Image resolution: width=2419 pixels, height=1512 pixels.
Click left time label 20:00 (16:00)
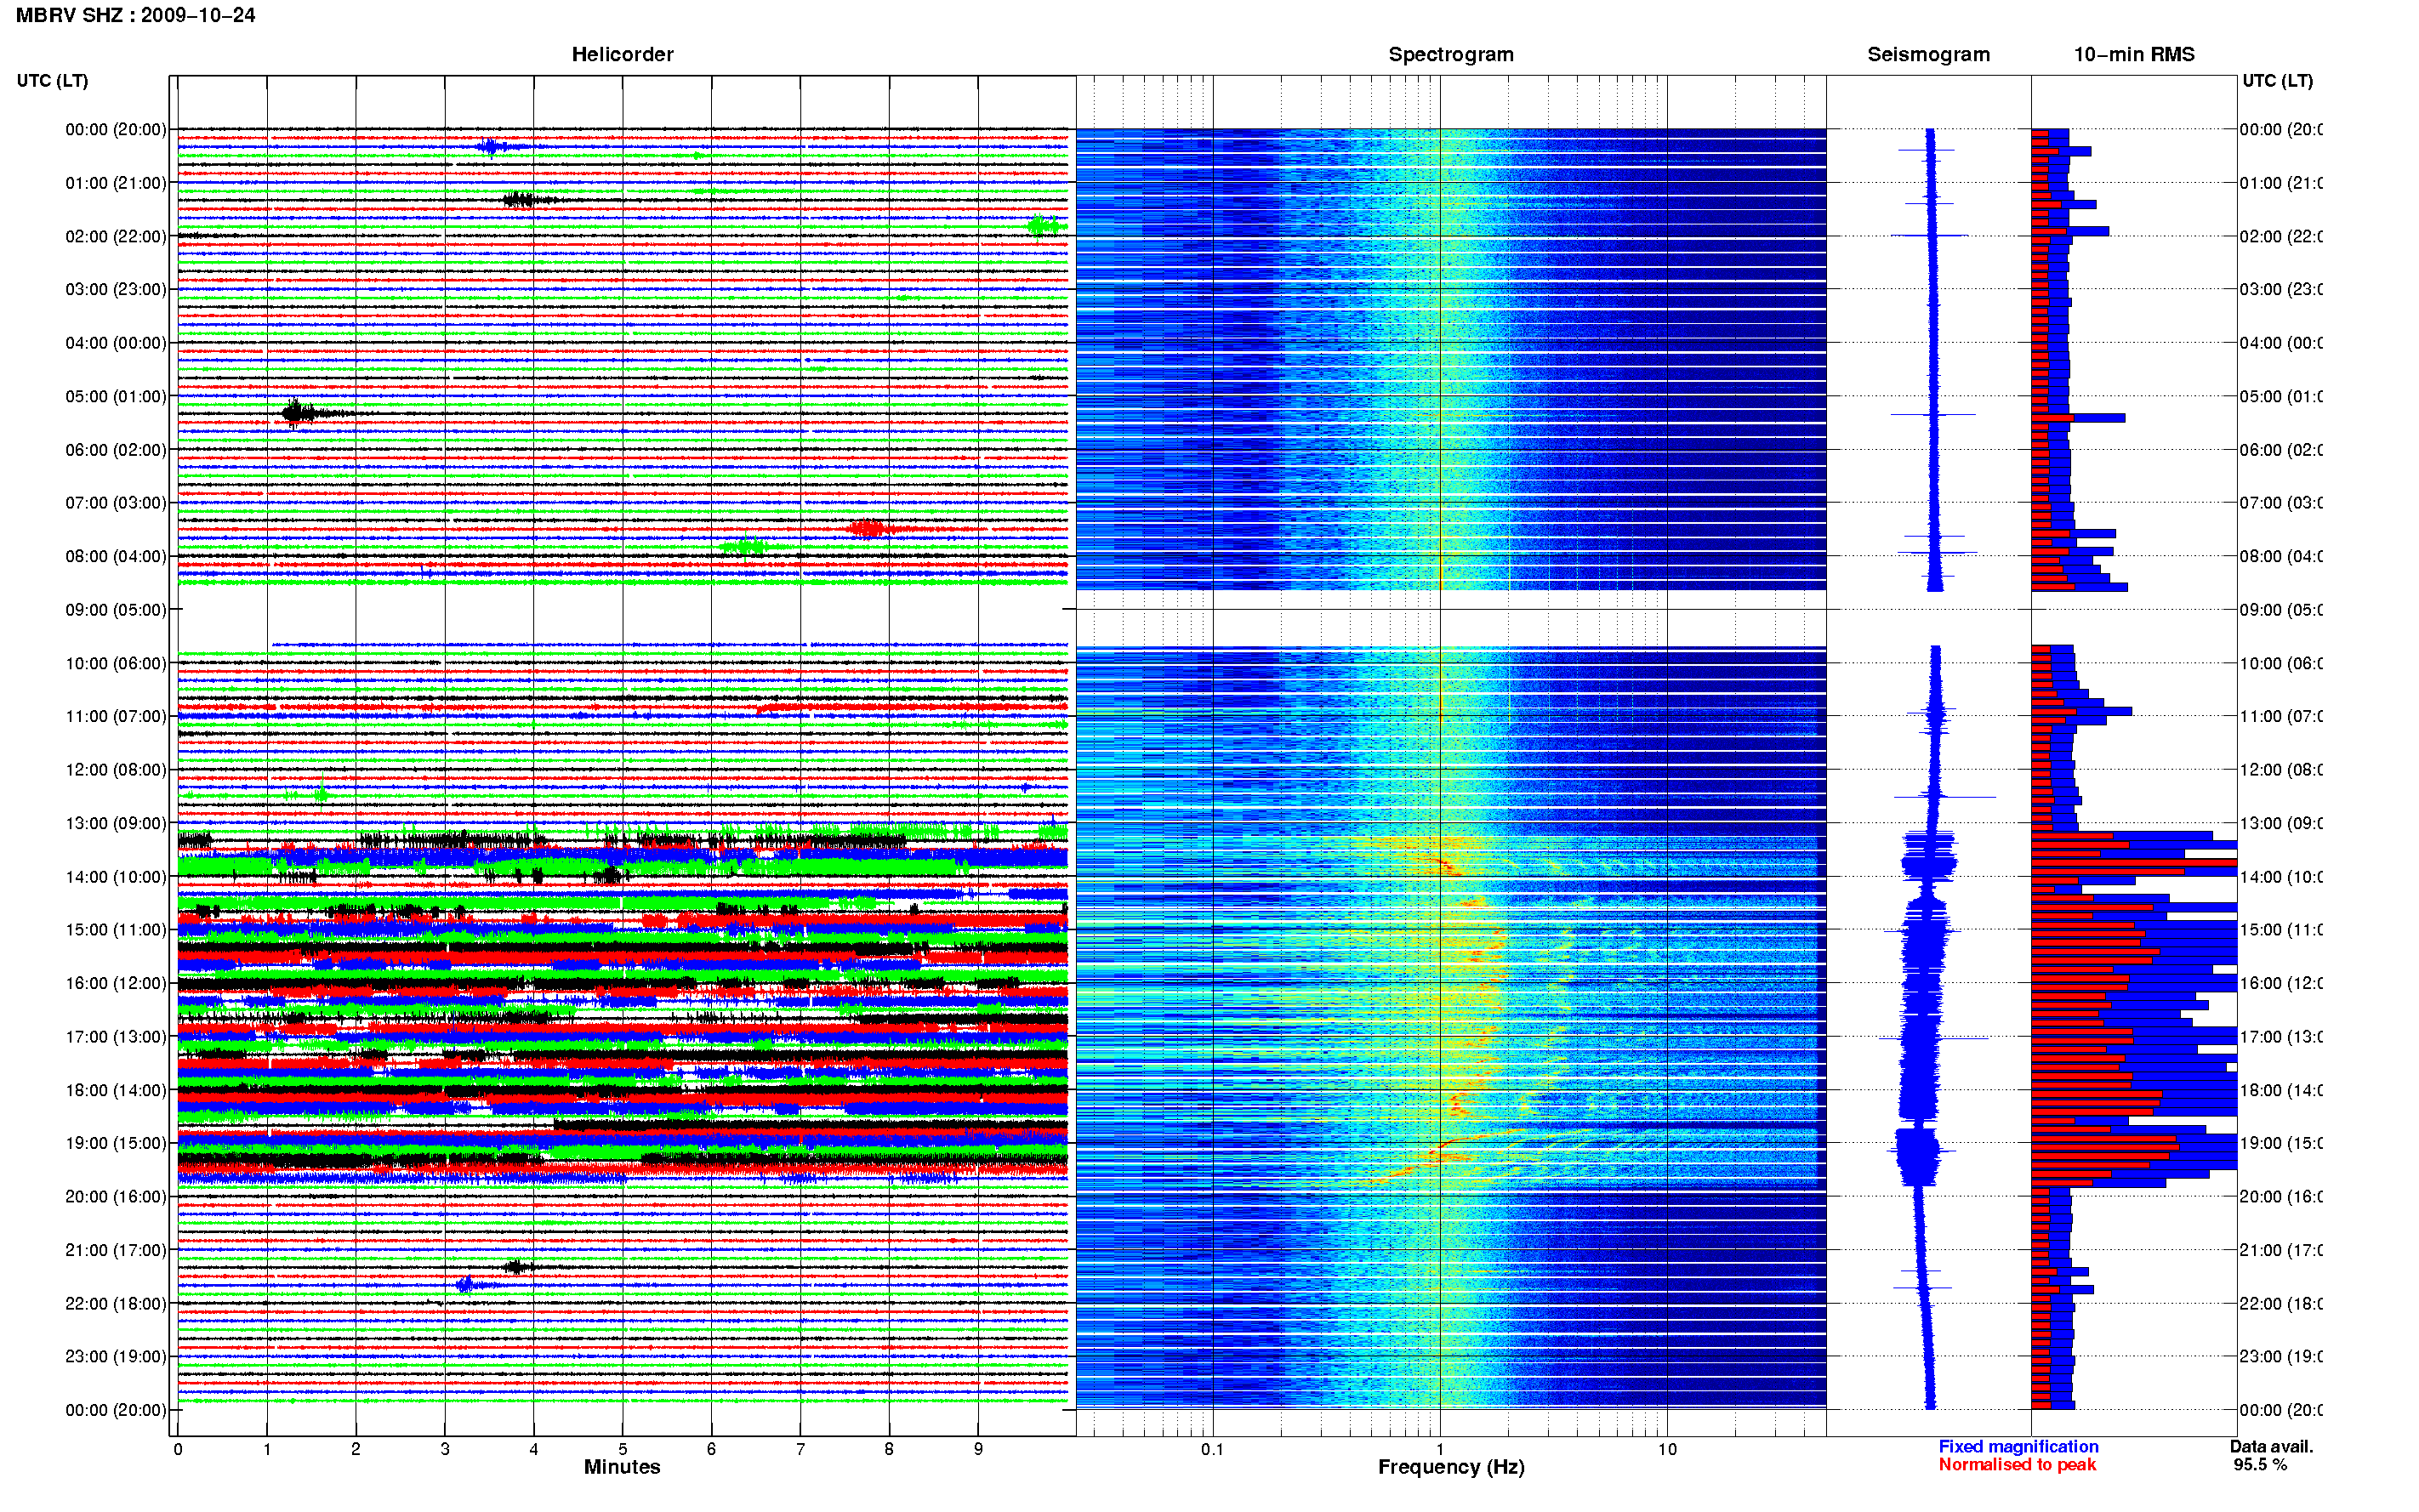(116, 1196)
